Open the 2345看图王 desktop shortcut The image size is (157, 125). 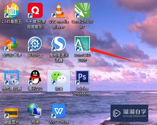pyautogui.click(x=12, y=10)
